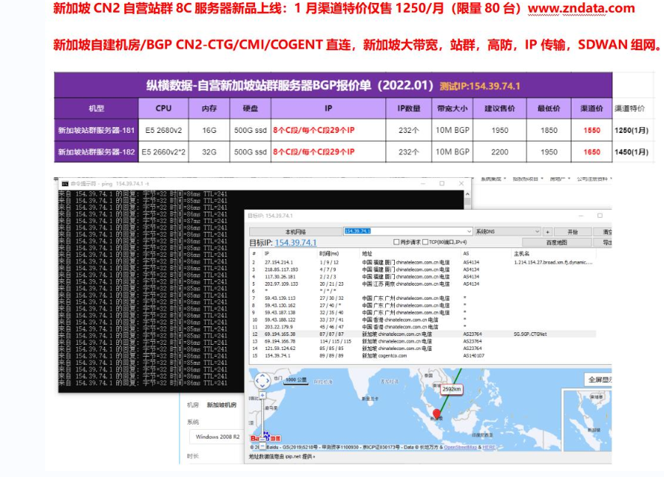
Task: Open the 公司注册资料 menu in background page
Action: click(x=594, y=179)
